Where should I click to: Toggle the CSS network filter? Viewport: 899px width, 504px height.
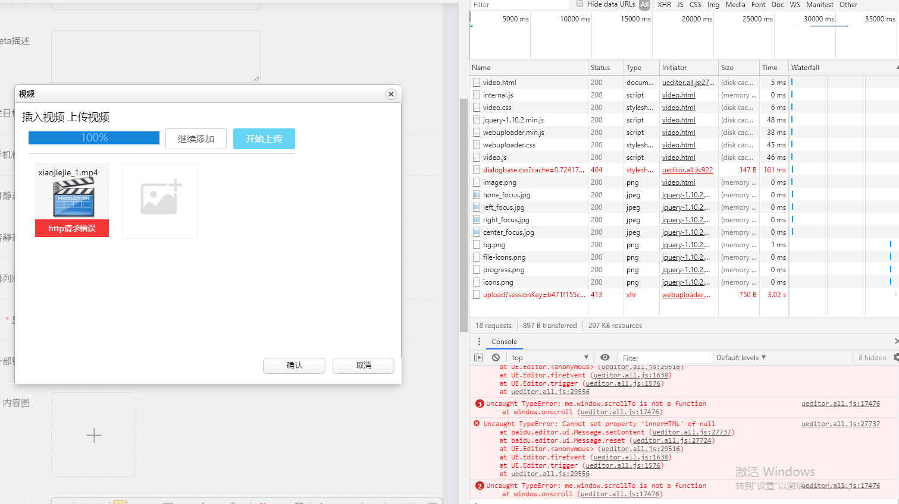tap(695, 5)
